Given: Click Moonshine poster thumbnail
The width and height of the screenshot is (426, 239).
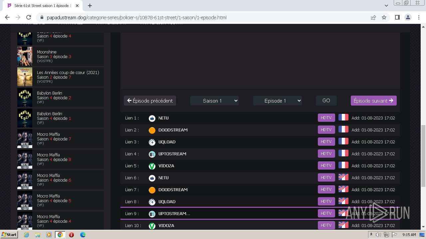Looking at the screenshot, I should pos(25,56).
